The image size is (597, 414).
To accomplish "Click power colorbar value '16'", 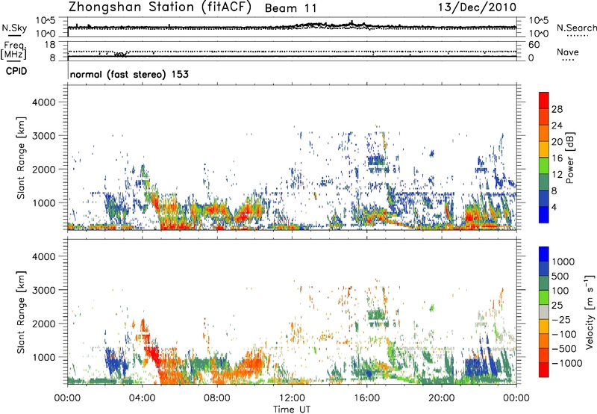I will pos(557,158).
